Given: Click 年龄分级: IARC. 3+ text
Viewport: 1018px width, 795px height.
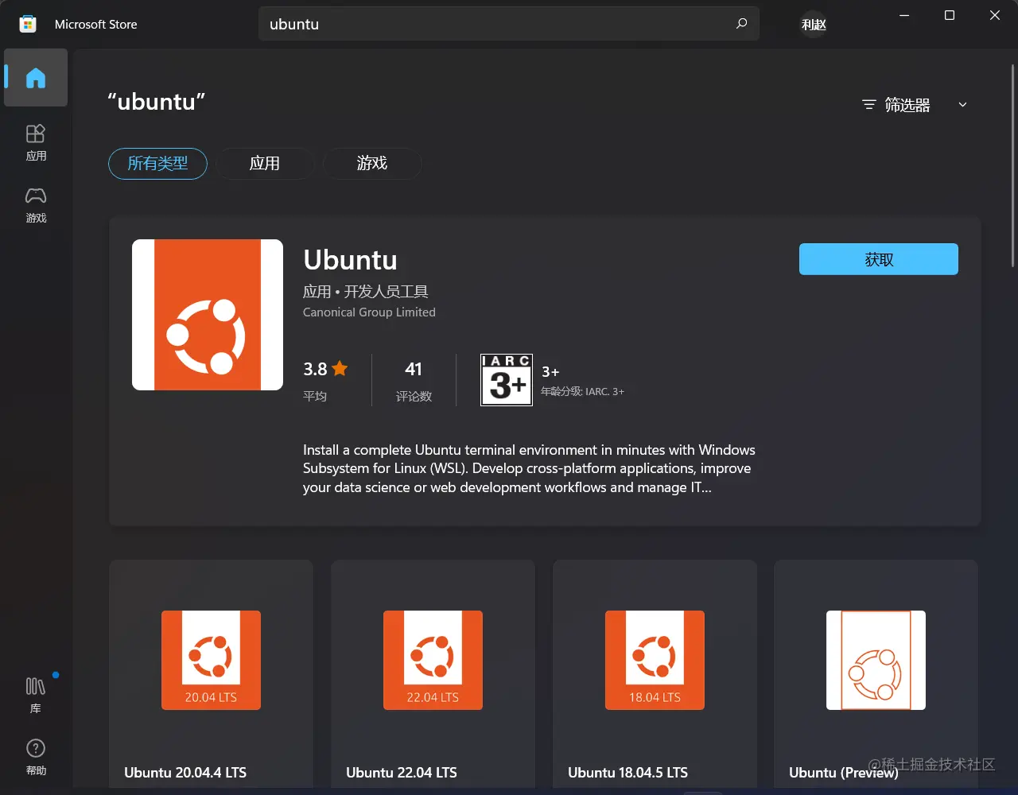Looking at the screenshot, I should [582, 392].
